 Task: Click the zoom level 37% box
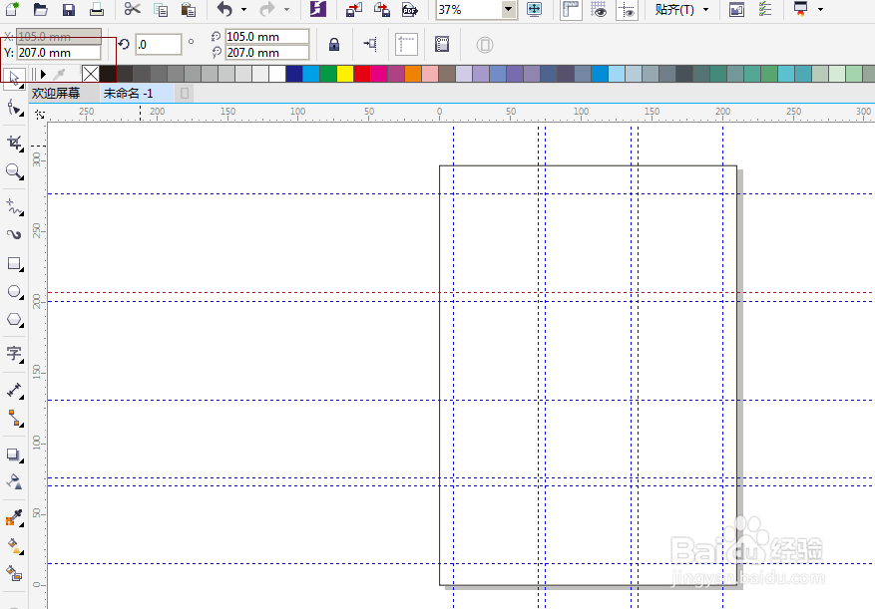pyautogui.click(x=469, y=10)
